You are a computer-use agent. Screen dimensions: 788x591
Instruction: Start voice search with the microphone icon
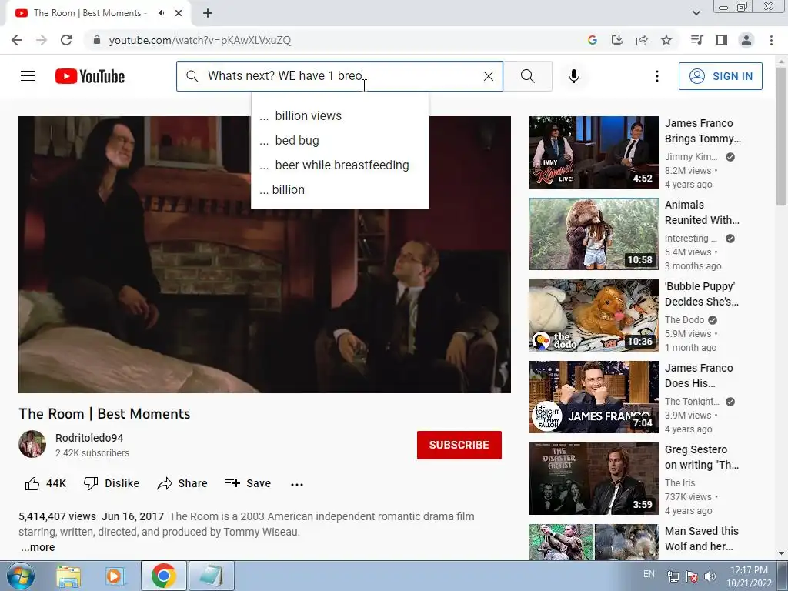pyautogui.click(x=574, y=76)
